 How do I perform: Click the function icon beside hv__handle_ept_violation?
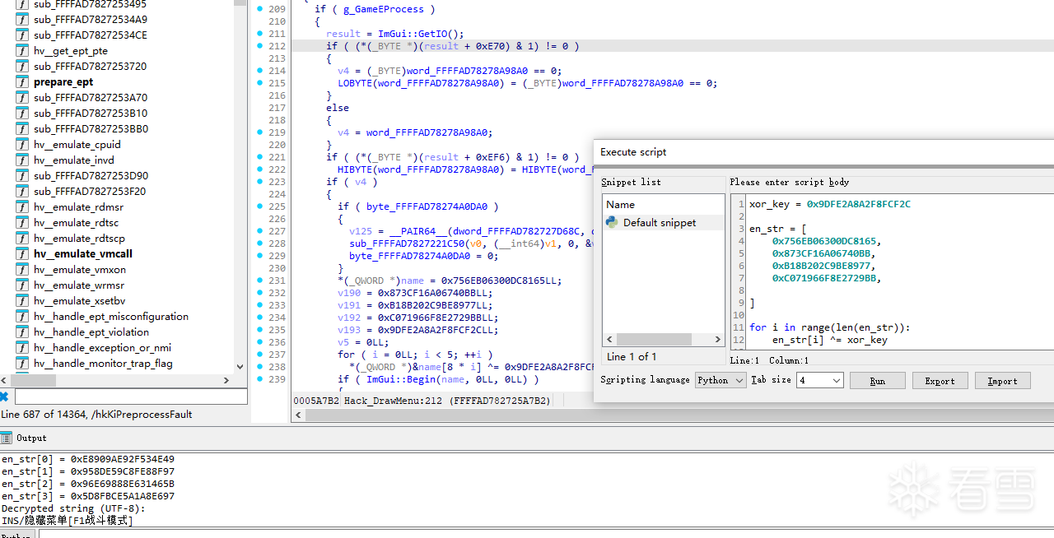(x=21, y=332)
